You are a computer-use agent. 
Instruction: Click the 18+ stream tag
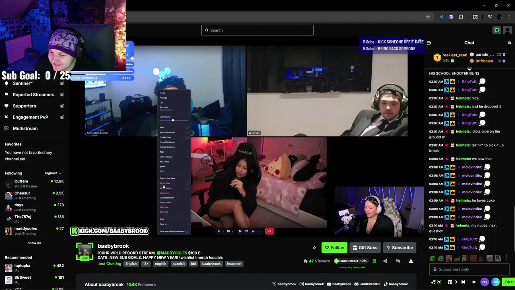(x=146, y=264)
